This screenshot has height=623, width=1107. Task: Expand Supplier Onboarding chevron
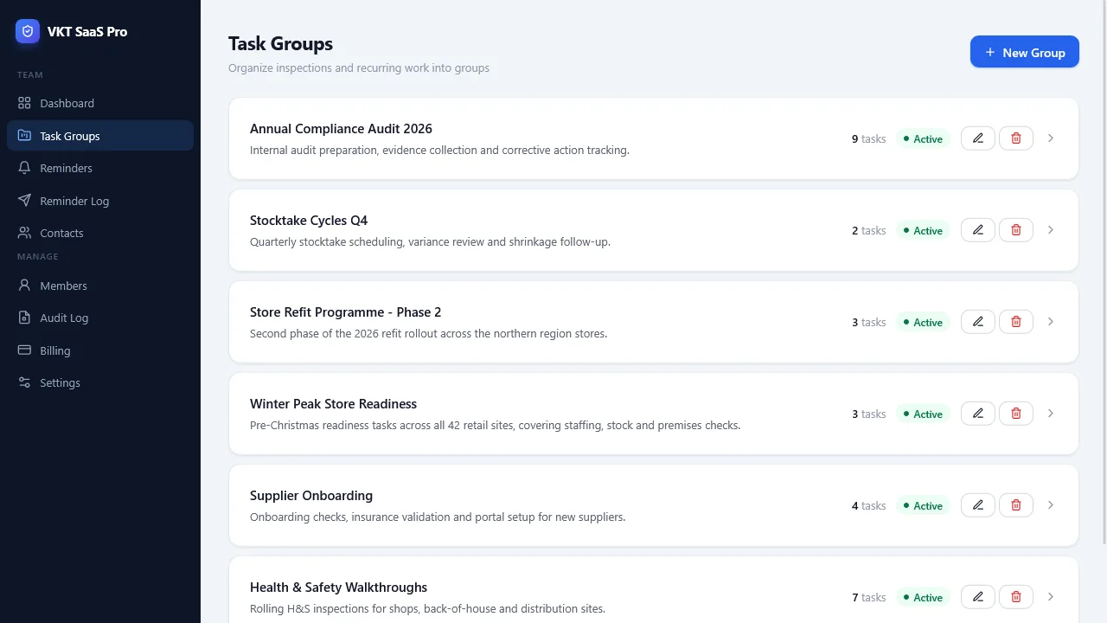pos(1051,505)
